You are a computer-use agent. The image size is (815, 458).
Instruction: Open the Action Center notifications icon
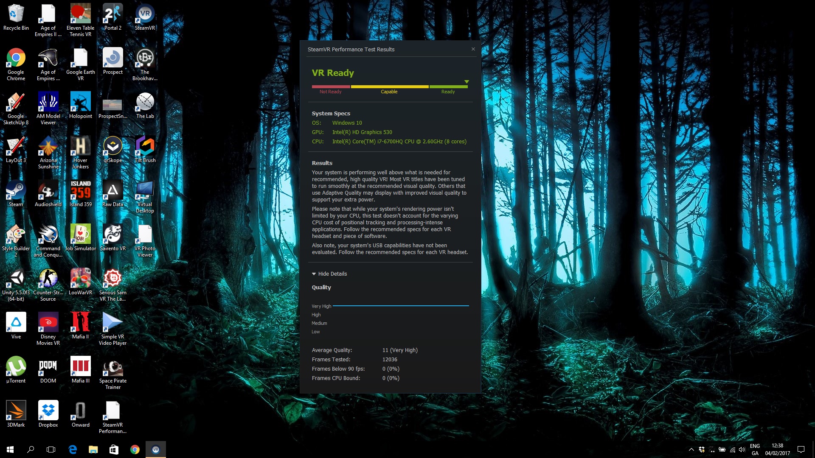(x=801, y=450)
